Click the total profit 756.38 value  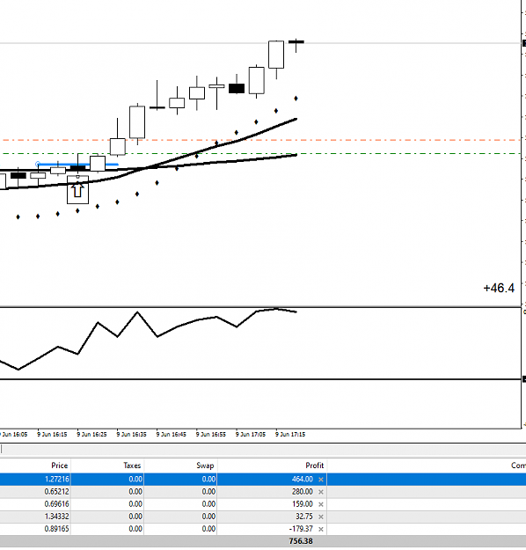coord(301,541)
